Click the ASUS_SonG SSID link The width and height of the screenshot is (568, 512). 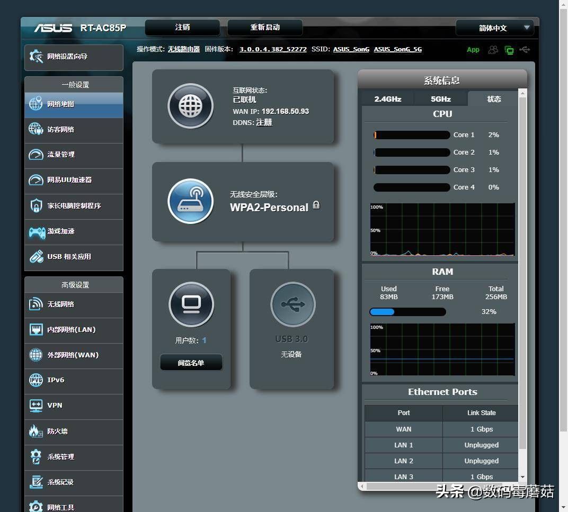click(x=351, y=49)
